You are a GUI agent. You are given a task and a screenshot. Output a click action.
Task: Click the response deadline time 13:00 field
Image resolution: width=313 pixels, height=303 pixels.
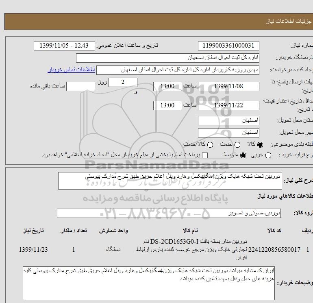pyautogui.click(x=167, y=86)
